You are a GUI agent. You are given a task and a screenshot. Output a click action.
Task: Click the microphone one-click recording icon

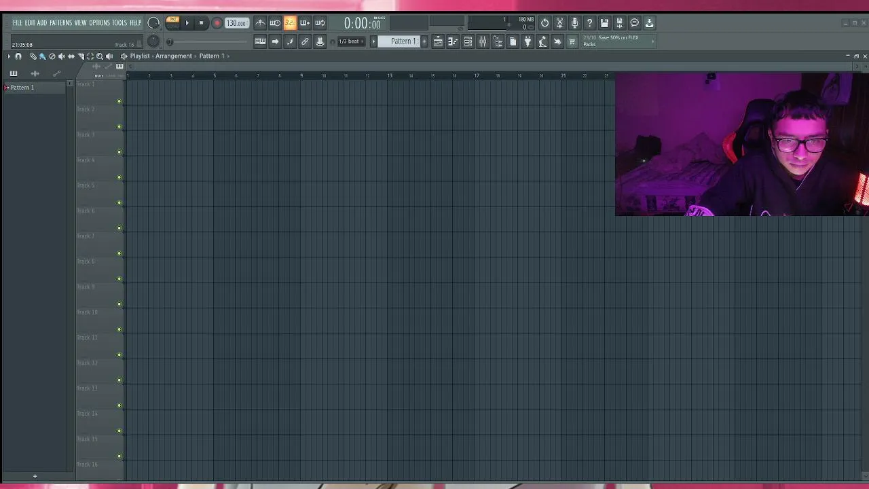pyautogui.click(x=574, y=23)
